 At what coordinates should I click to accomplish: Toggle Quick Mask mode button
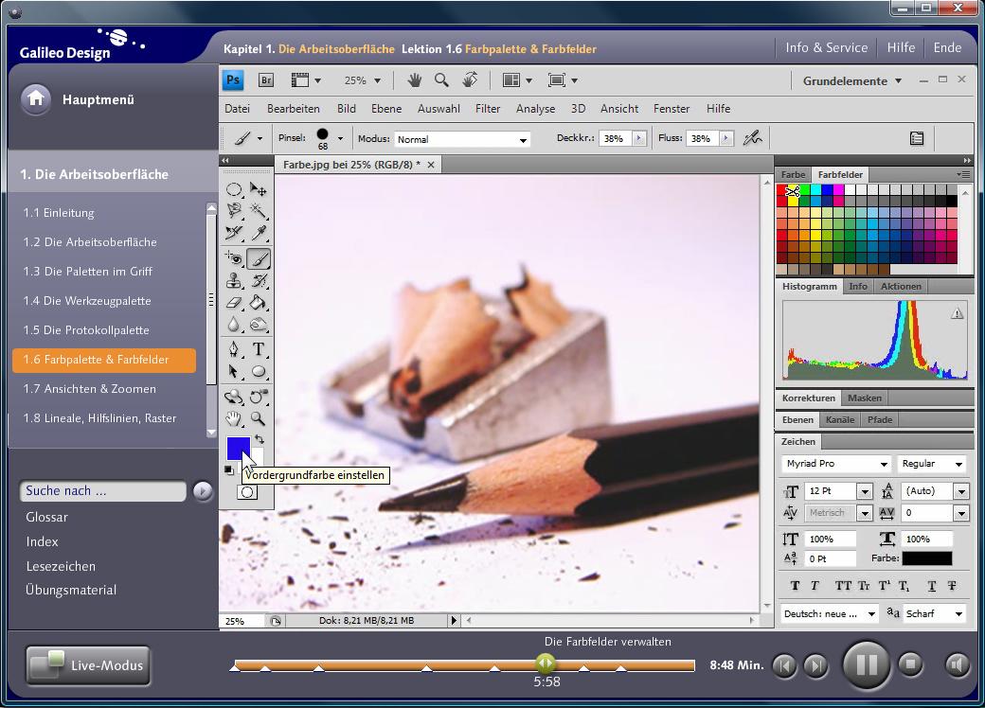pyautogui.click(x=247, y=493)
